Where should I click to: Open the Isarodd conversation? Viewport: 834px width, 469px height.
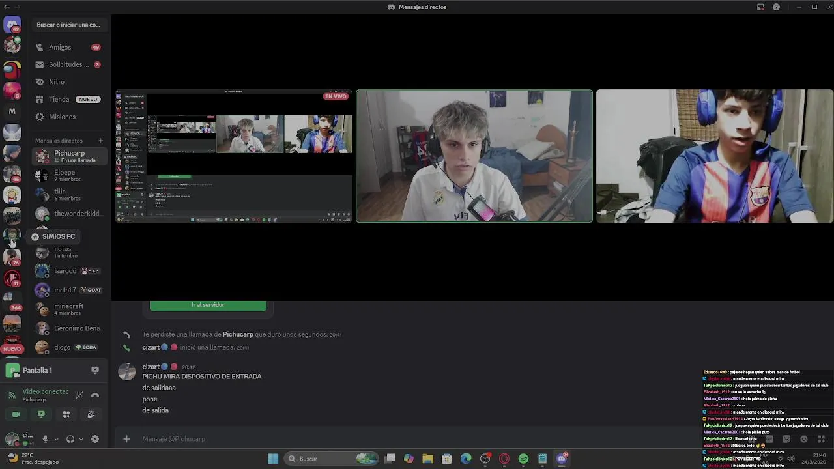(69, 271)
